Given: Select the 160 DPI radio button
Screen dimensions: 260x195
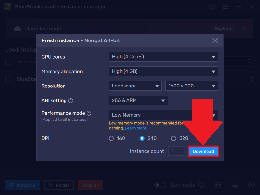Looking at the screenshot, I should click(x=111, y=138).
